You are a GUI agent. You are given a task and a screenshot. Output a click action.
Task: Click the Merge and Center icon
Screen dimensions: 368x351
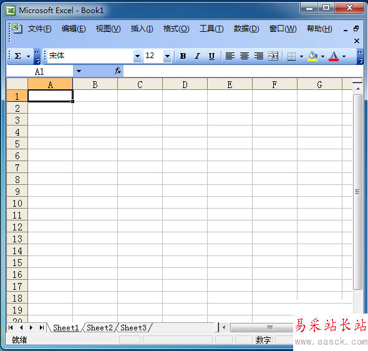coord(273,56)
